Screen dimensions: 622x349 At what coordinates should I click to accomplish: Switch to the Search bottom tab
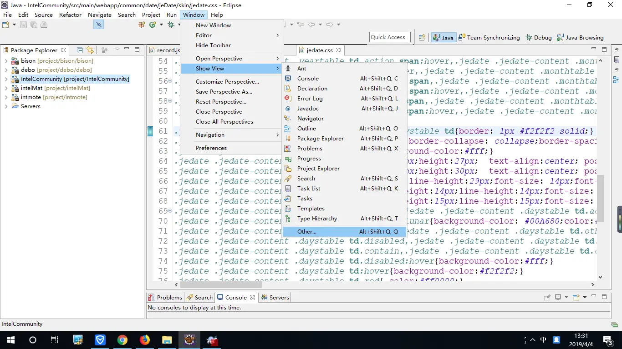tap(199, 297)
